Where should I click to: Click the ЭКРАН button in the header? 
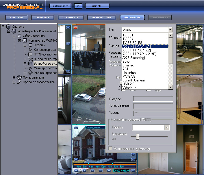click(x=97, y=6)
